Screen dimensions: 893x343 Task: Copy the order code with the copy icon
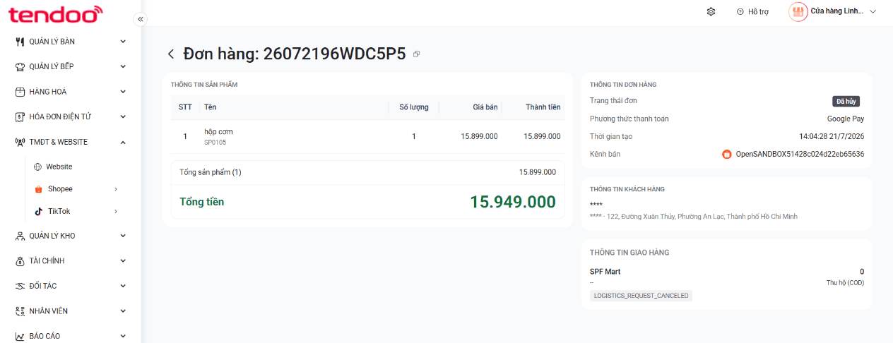point(416,54)
